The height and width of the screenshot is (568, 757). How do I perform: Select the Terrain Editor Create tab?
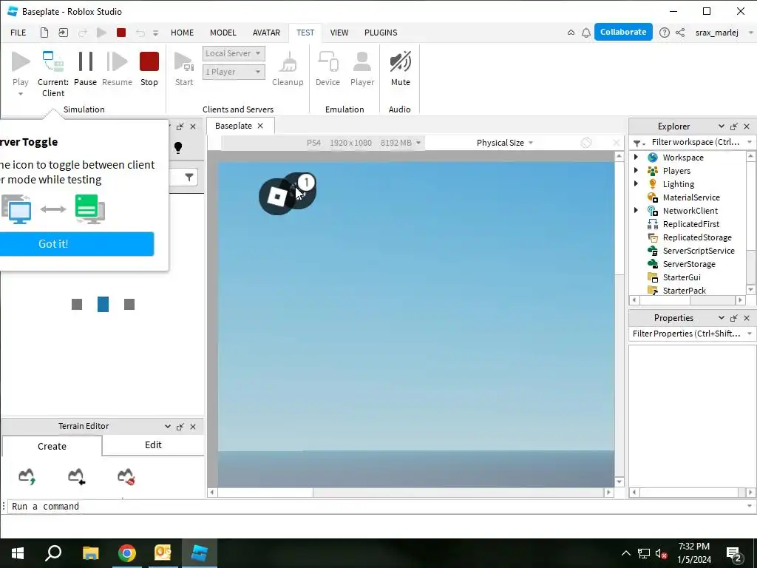click(x=52, y=446)
